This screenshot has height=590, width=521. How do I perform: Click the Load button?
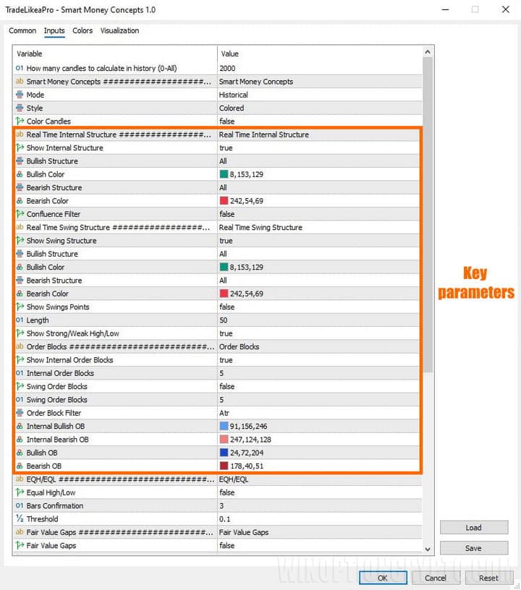473,528
